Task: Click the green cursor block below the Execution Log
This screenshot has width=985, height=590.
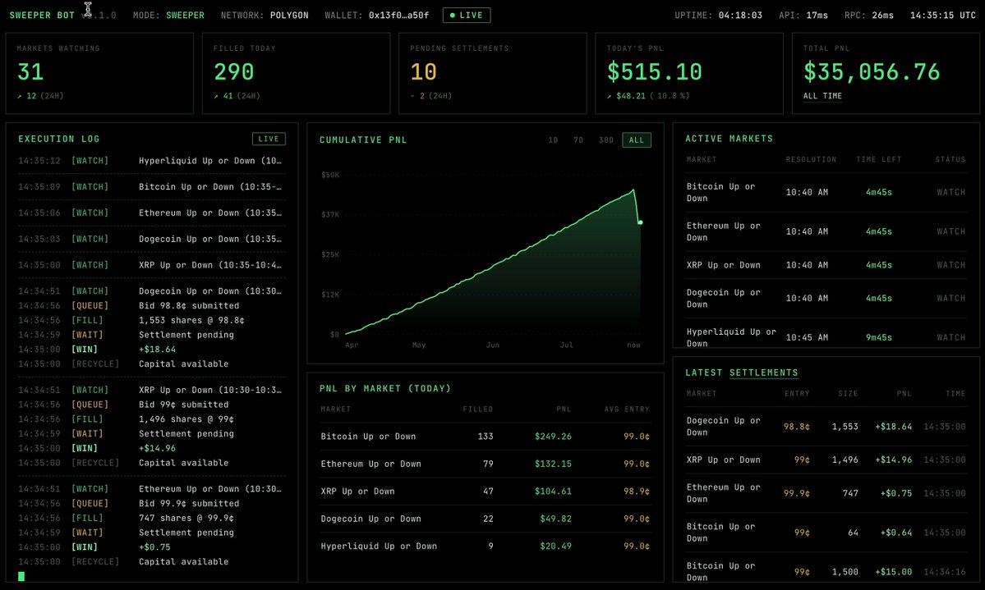Action: [x=21, y=576]
